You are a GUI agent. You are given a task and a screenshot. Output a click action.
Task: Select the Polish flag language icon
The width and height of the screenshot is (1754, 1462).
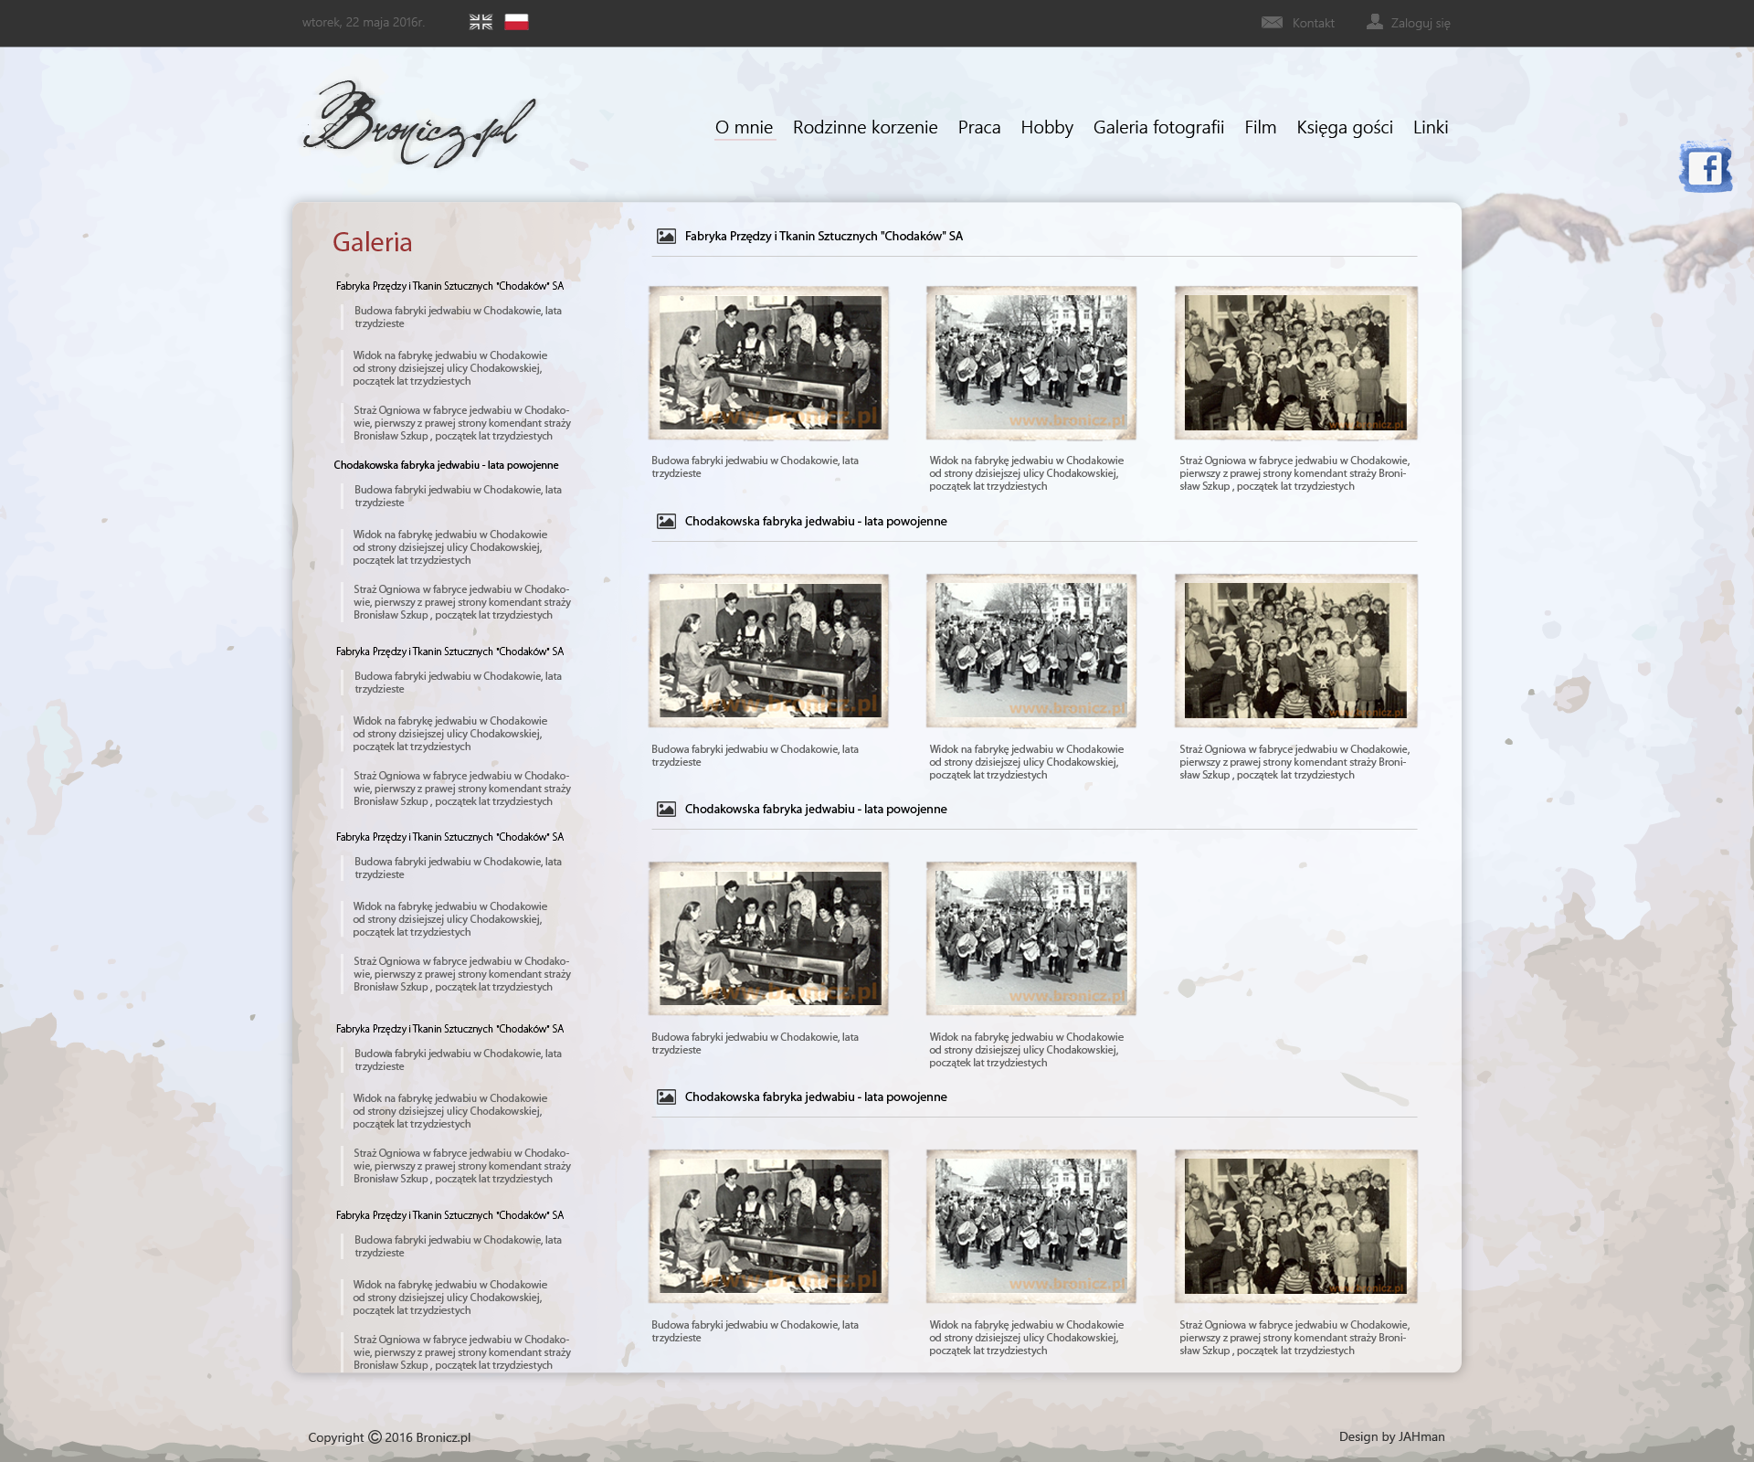[516, 22]
